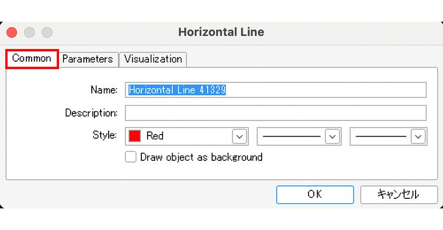The image size is (443, 230).
Task: Close the Horizontal Line dialog window
Action: point(12,32)
